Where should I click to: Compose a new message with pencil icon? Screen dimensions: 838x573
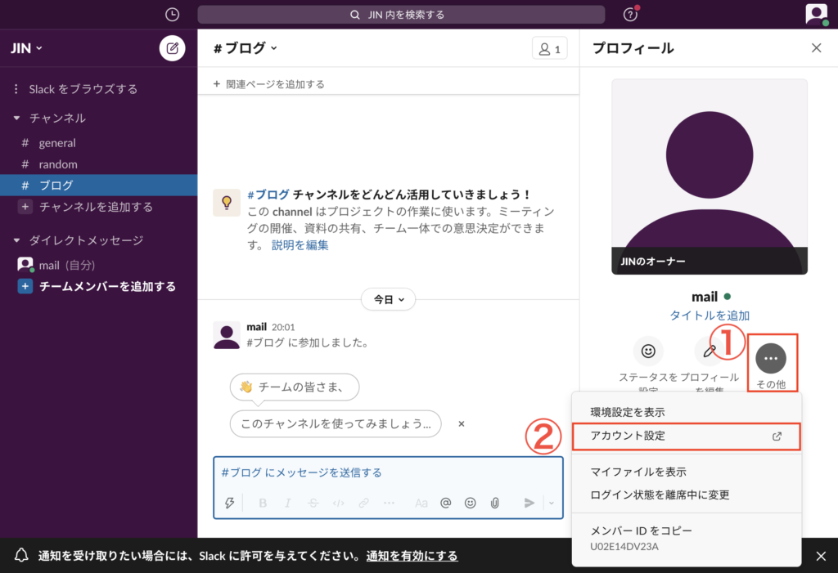[172, 48]
